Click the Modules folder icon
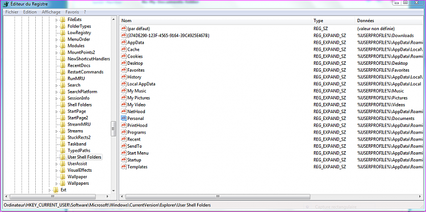The width and height of the screenshot is (426, 212). coord(62,45)
